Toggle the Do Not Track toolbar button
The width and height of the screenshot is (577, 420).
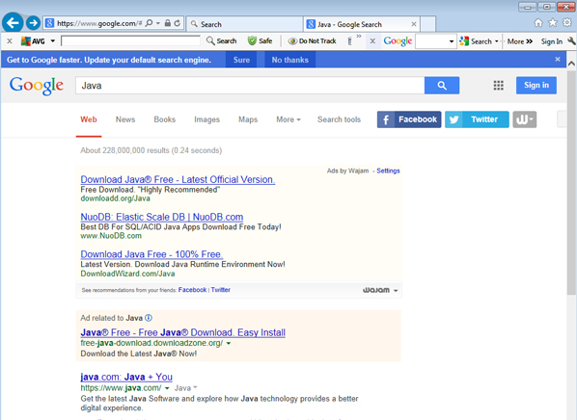point(312,41)
